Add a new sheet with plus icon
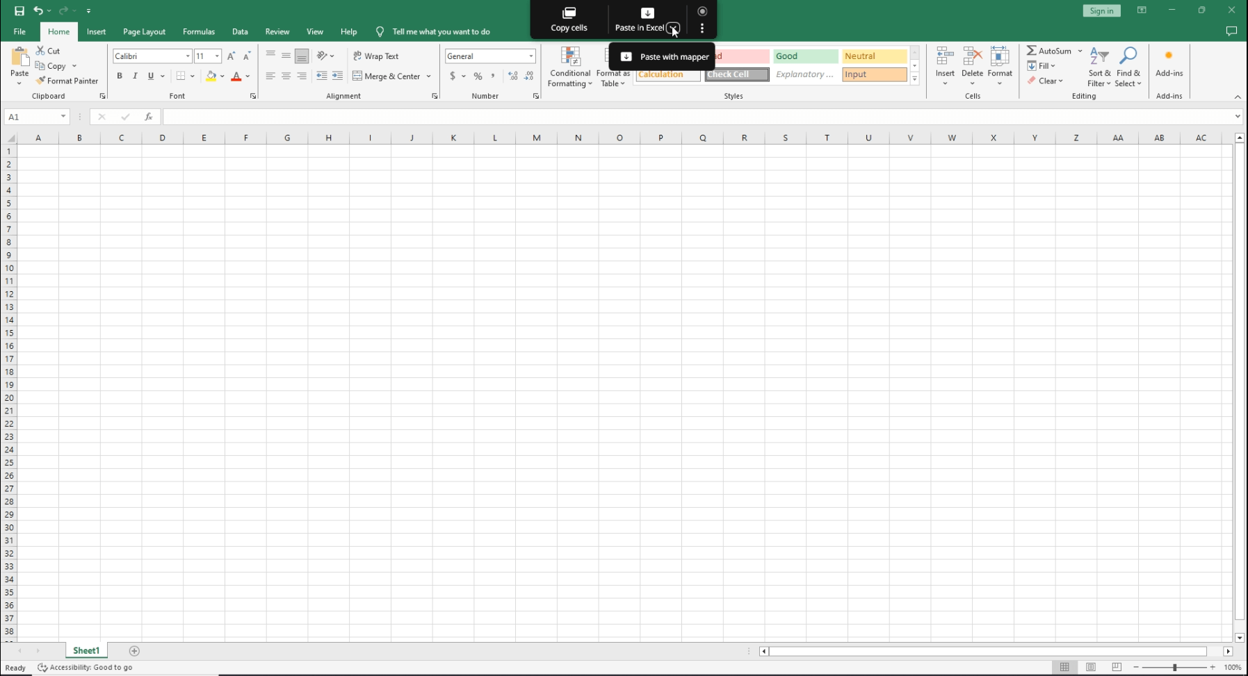This screenshot has width=1248, height=676. pyautogui.click(x=134, y=651)
